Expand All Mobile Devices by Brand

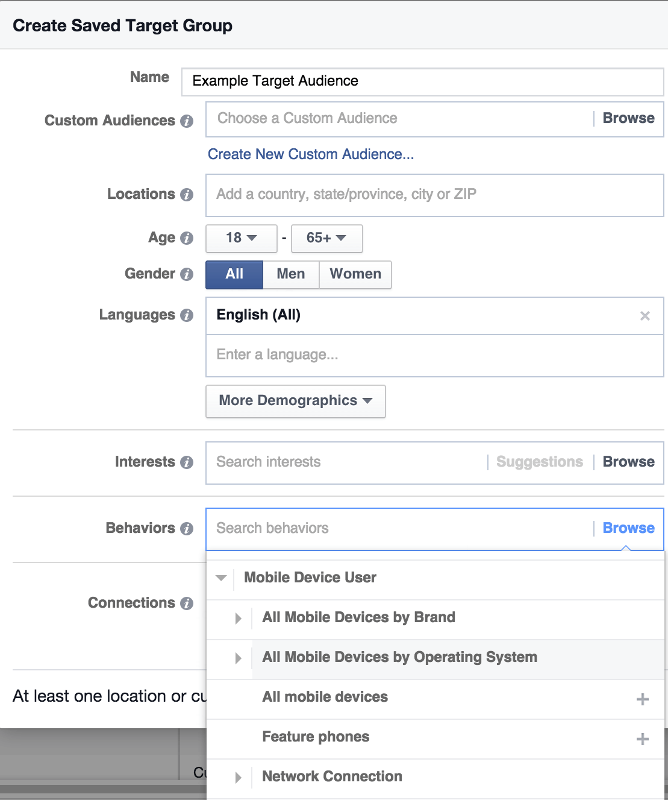point(238,618)
